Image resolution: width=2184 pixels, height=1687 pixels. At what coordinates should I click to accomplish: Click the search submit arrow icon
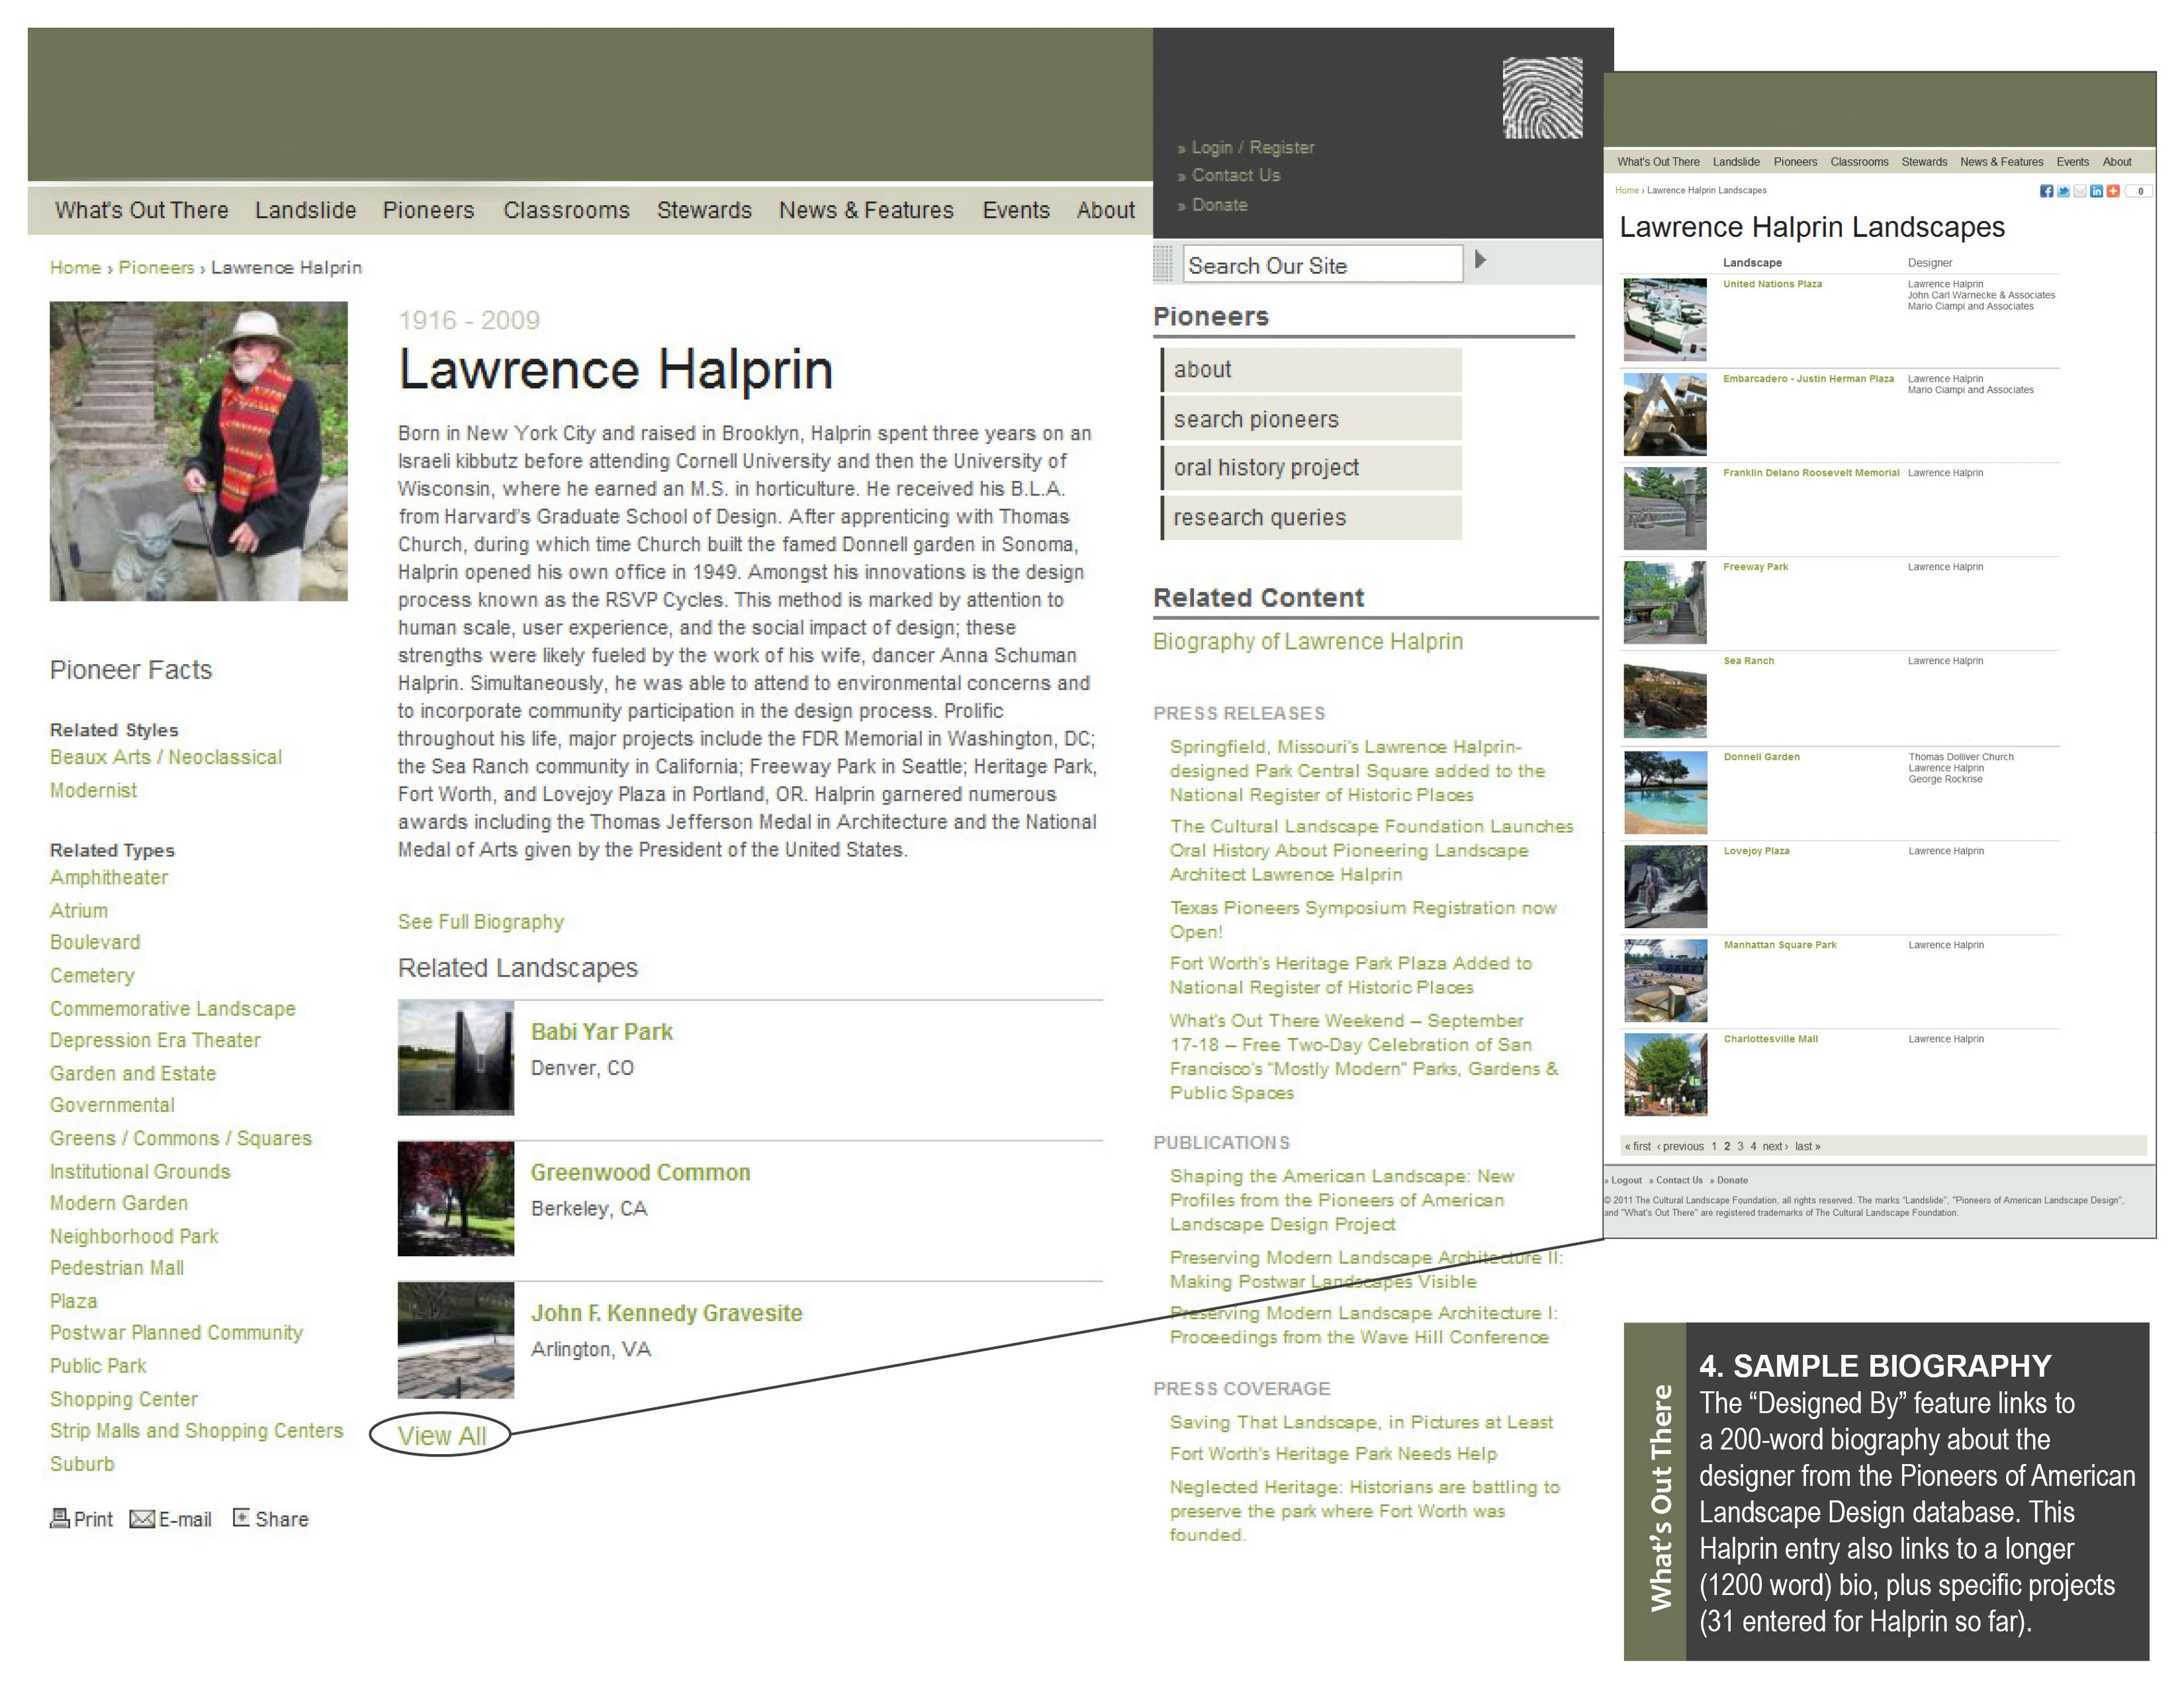coord(1480,260)
